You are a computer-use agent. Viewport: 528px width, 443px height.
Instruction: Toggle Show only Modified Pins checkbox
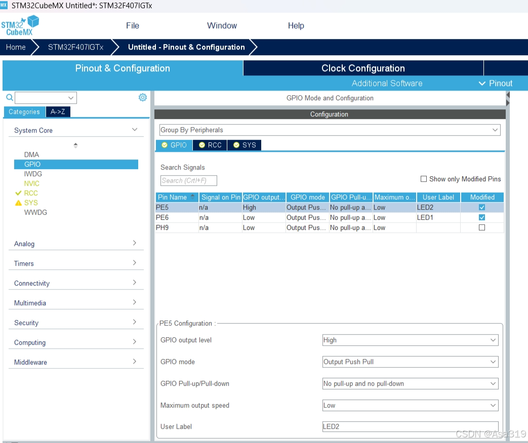pos(424,179)
